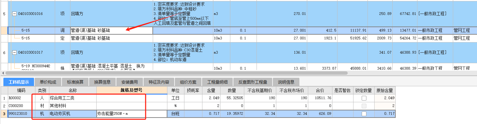Click 管道(渠)基础 砂基础 in the 定 row
Screen dimensions: 477x124
(111, 38)
